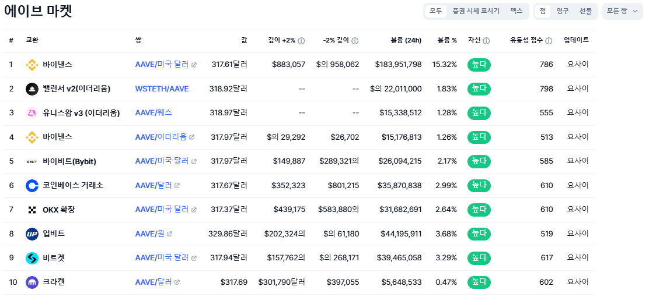Click the Binance logo in row 4
This screenshot has width=649, height=297.
coord(32,137)
